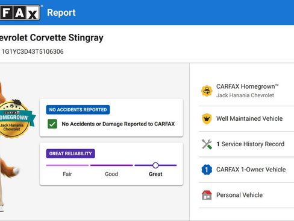Click the Well Maintained Vehicle shield icon
The width and height of the screenshot is (294, 221).
pos(207,118)
